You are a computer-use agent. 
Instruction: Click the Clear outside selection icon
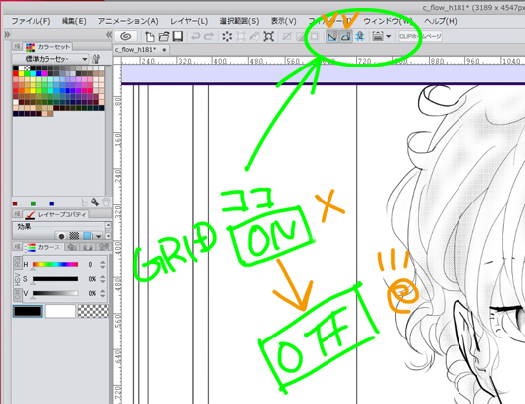(241, 36)
